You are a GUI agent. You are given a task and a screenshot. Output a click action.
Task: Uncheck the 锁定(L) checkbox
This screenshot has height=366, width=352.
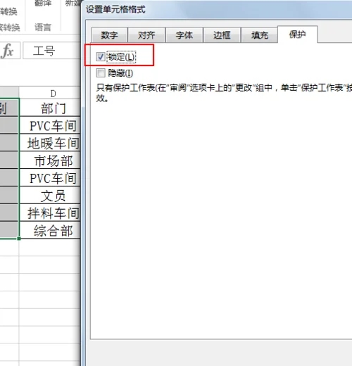tap(101, 56)
